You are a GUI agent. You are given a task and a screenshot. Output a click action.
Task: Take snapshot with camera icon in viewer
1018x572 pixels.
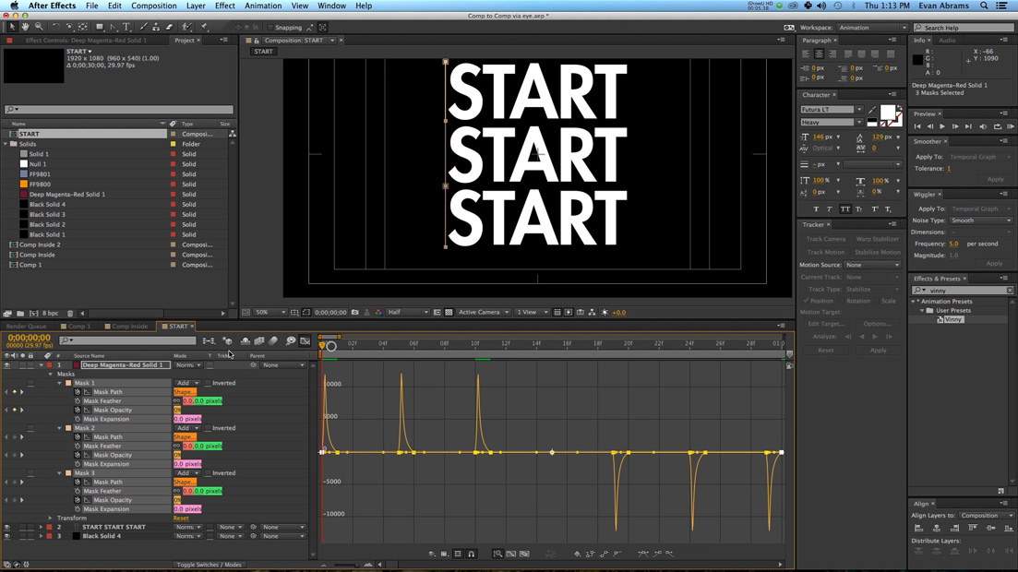click(x=355, y=313)
